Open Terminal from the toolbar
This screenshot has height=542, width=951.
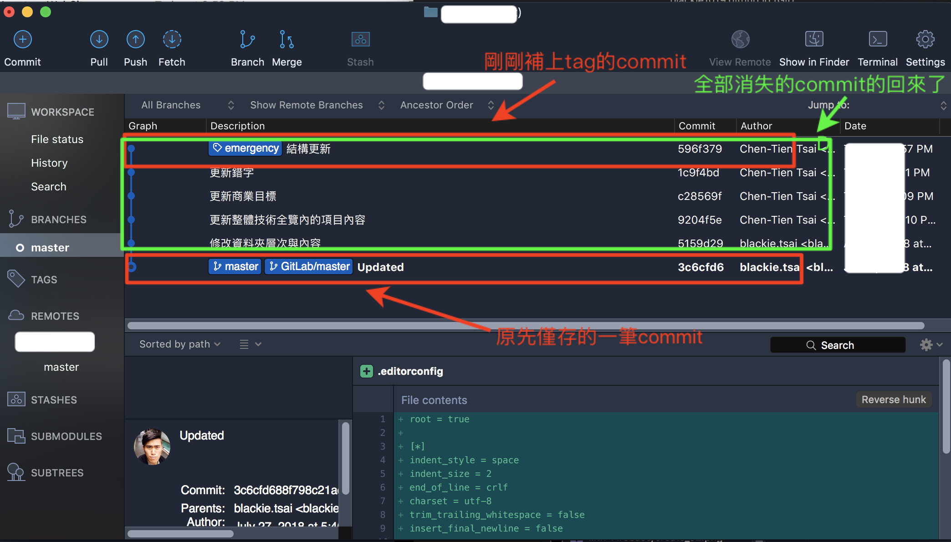pyautogui.click(x=877, y=40)
